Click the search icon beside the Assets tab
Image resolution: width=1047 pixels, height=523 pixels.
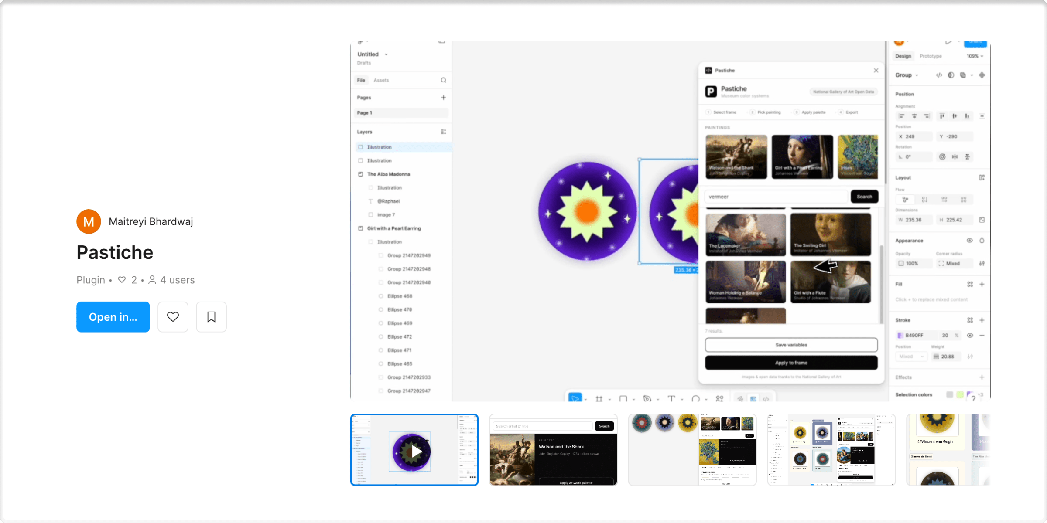pos(443,80)
